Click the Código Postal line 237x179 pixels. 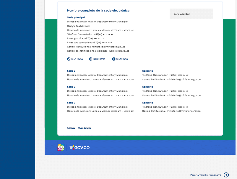[78, 26]
